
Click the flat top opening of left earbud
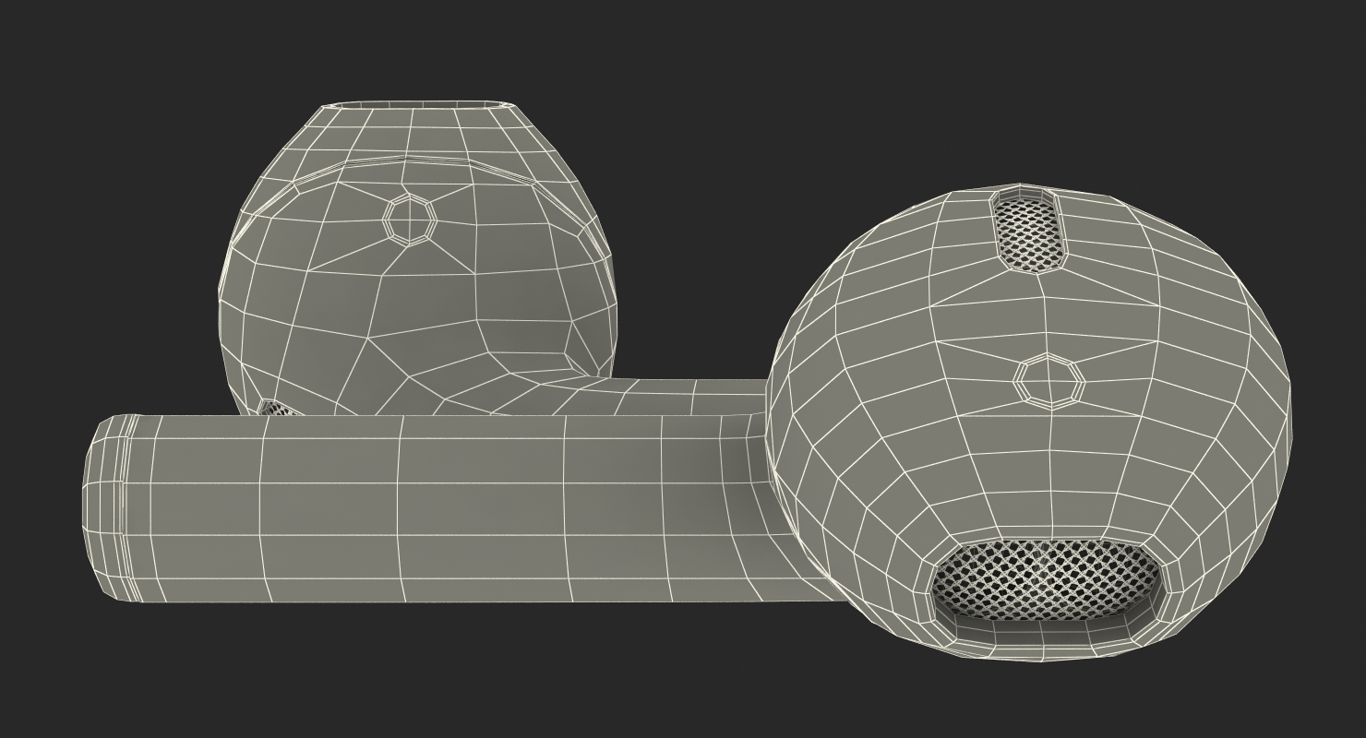pos(418,105)
